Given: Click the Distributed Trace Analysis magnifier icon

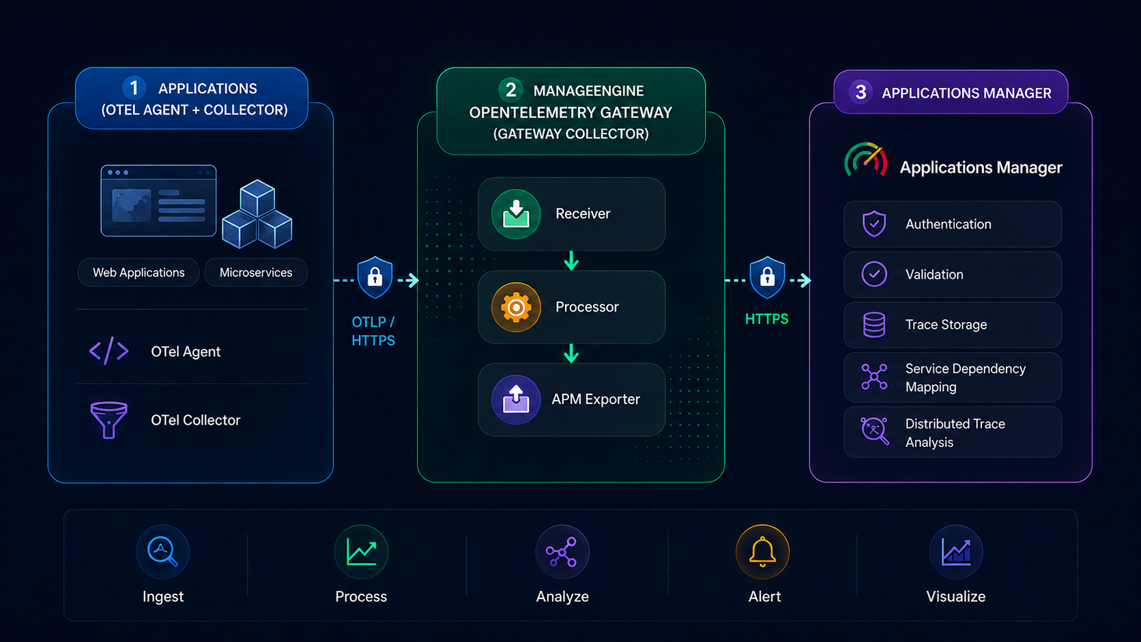Looking at the screenshot, I should pyautogui.click(x=874, y=431).
